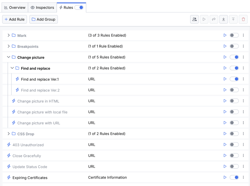250x186 pixels.
Task: Create a group with Add Group
Action: [43, 19]
